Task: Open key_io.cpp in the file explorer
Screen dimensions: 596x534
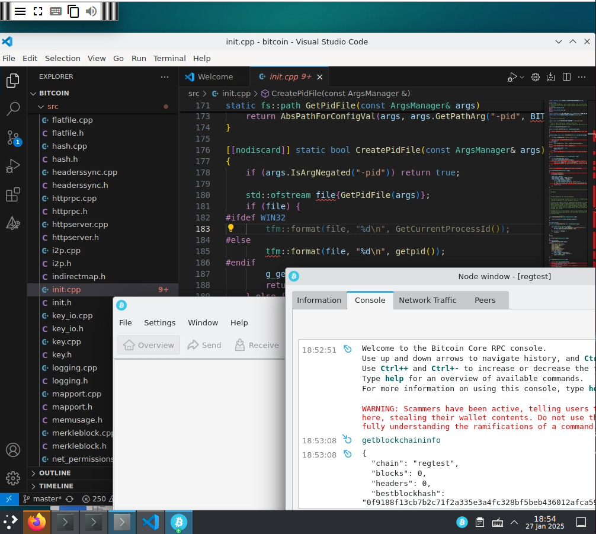Action: click(72, 315)
